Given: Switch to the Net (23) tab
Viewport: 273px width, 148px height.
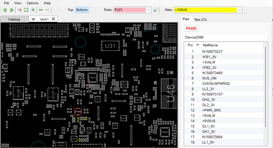Looking at the screenshot, I should tap(200, 19).
